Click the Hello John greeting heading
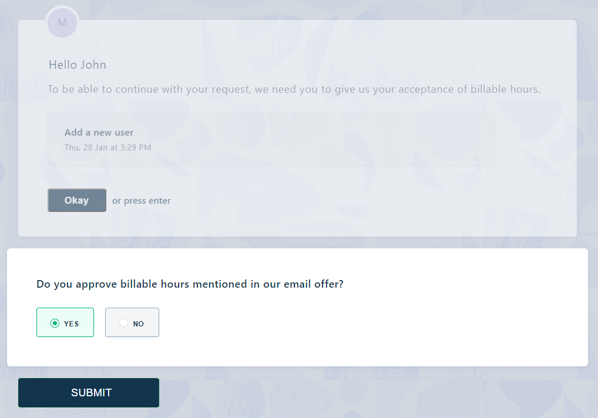 click(x=77, y=65)
